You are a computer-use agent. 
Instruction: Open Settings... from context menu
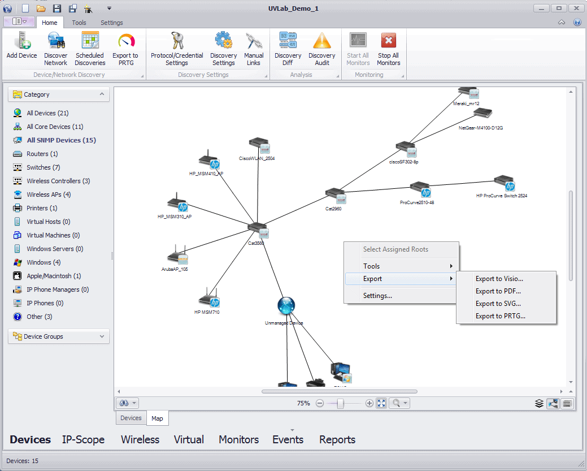click(x=401, y=296)
